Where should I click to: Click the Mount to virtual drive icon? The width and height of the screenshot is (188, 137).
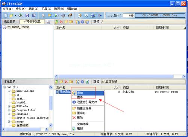pyautogui.click(x=63, y=15)
